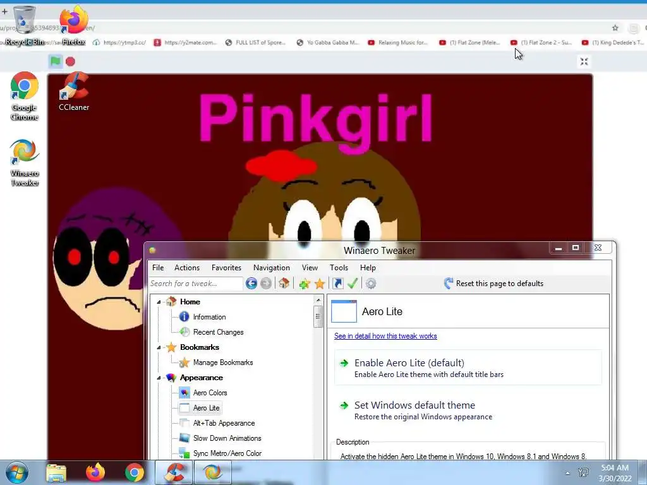Click Set Windows default theme
This screenshot has width=647, height=485.
click(468, 410)
